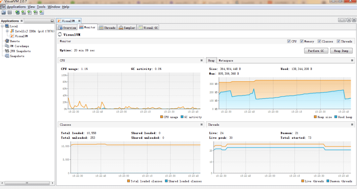Close the VisualVM document tab

click(79, 21)
